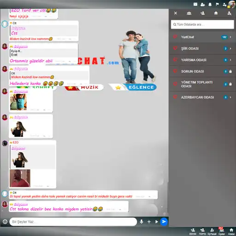
Task: Click the heart icon next to AZERBAYCAN ODASI
Action: point(175,97)
